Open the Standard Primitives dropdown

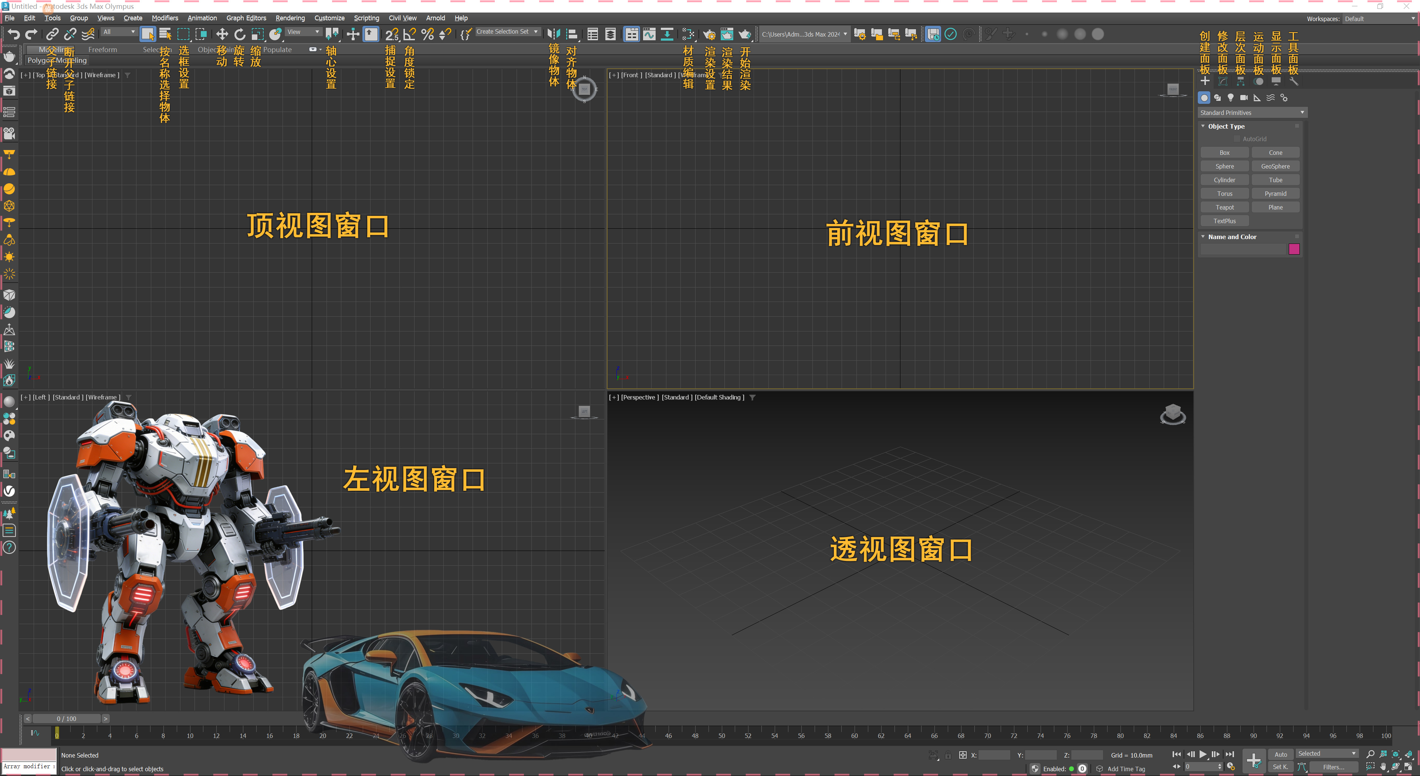point(1252,112)
